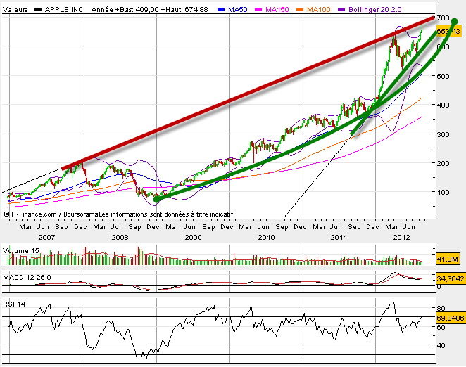Click the 34,3642 MACD value box
The width and height of the screenshot is (466, 367).
coord(450,281)
